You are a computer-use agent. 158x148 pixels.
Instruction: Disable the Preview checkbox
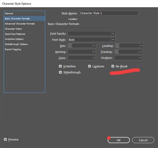(5, 139)
